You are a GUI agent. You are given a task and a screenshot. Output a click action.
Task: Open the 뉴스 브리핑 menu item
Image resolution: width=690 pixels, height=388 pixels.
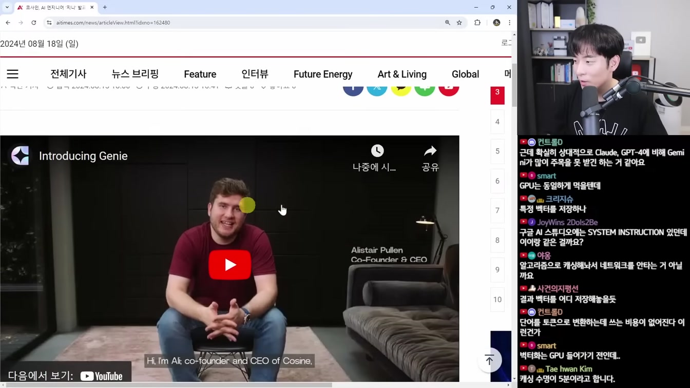pos(135,74)
